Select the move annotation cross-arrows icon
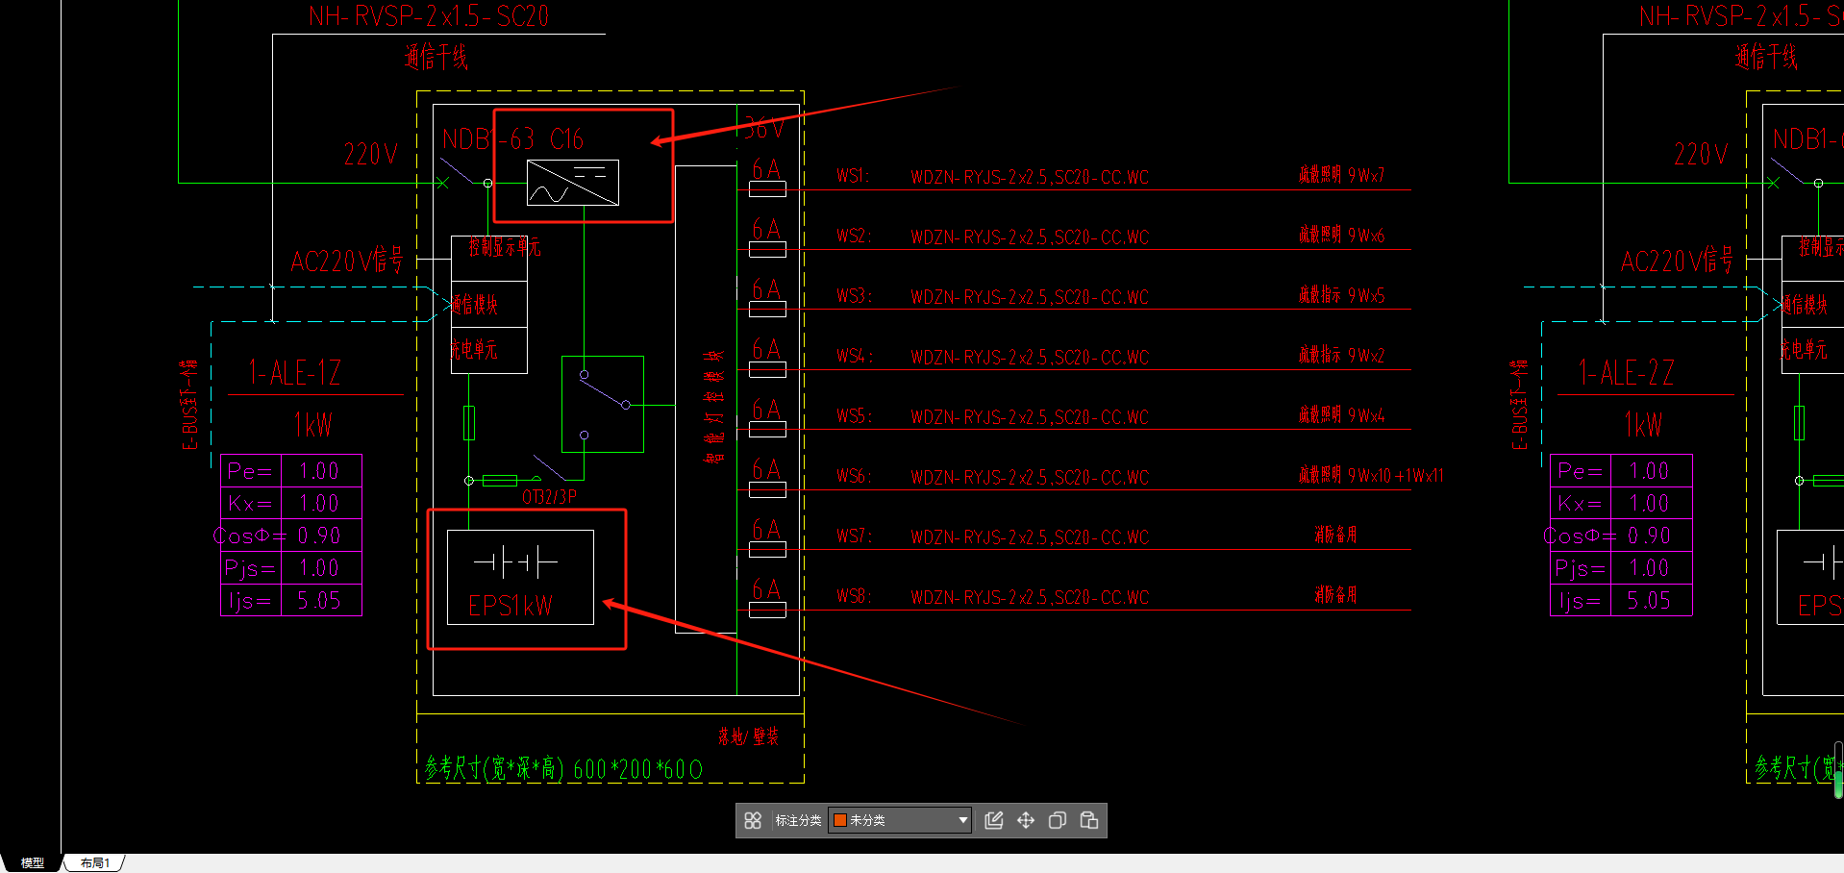 pyautogui.click(x=1026, y=820)
